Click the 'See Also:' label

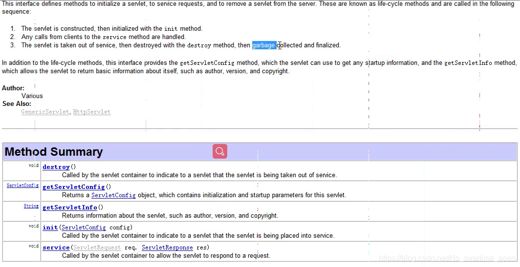[17, 103]
